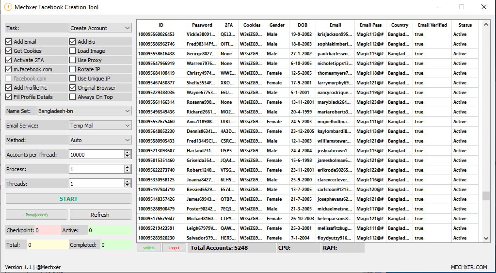Click the ID column header
The height and width of the screenshot is (273, 496).
(x=160, y=25)
